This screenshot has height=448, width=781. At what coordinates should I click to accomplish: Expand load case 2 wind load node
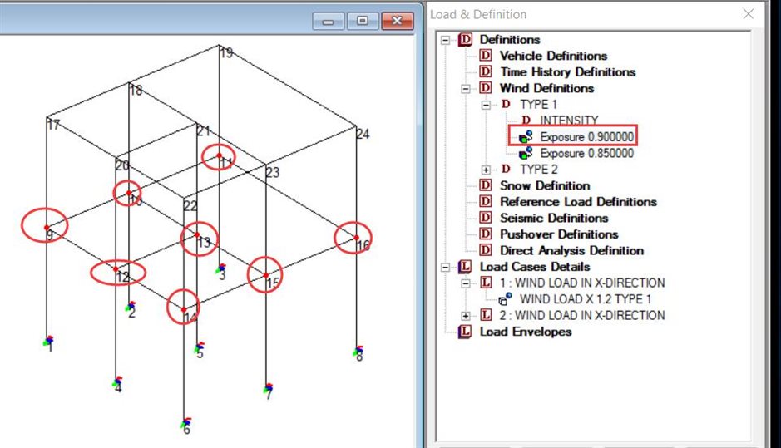(467, 316)
